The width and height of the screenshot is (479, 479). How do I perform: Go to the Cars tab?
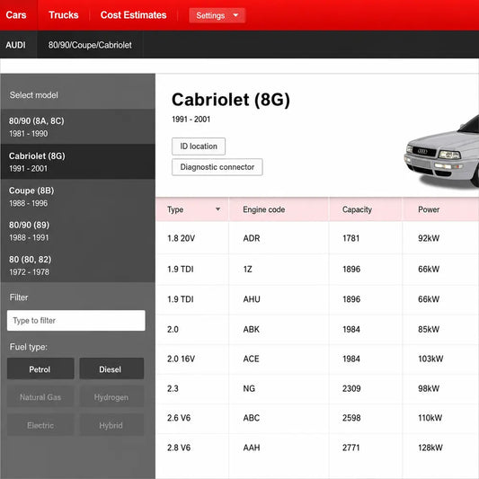[16, 15]
